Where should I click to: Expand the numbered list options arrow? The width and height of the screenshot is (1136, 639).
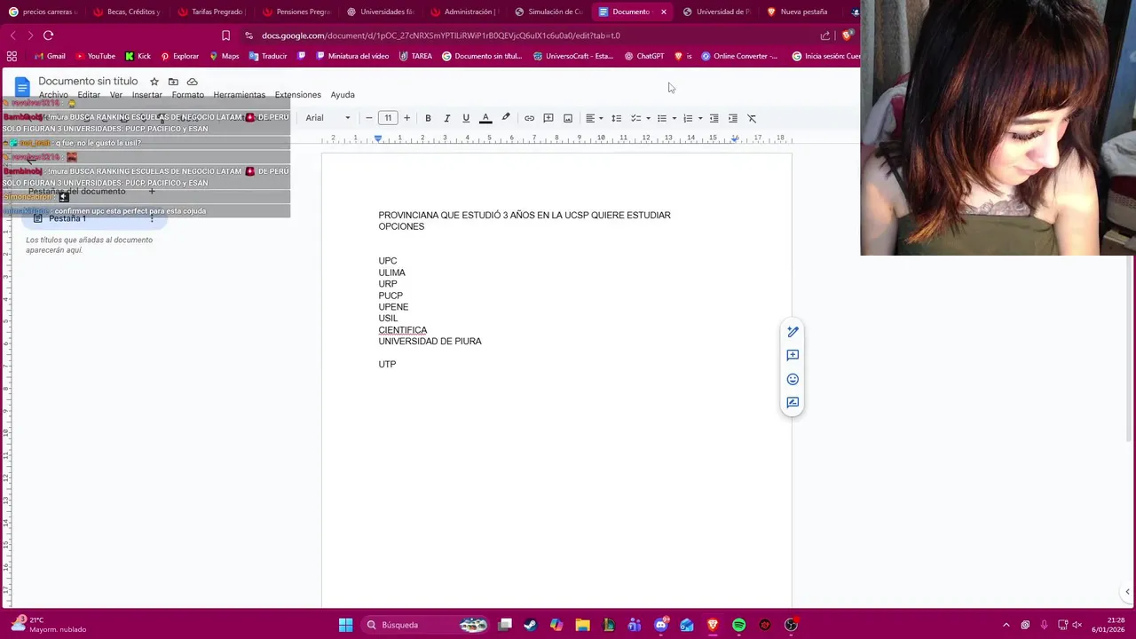700,118
